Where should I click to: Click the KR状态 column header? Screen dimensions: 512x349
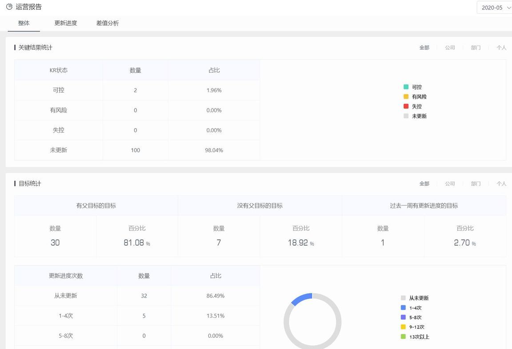coord(59,70)
